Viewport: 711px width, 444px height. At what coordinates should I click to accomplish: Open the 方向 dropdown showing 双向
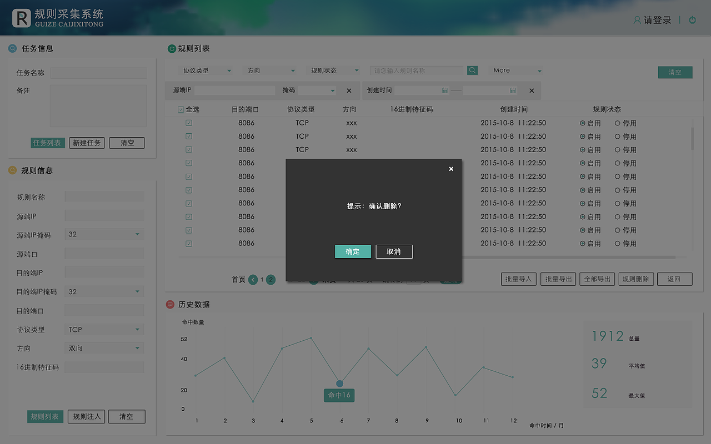click(x=104, y=349)
